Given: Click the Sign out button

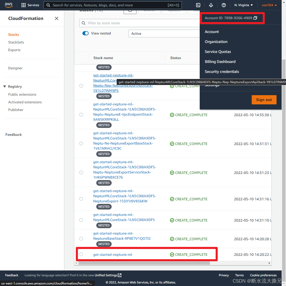Looking at the screenshot, I should [264, 100].
